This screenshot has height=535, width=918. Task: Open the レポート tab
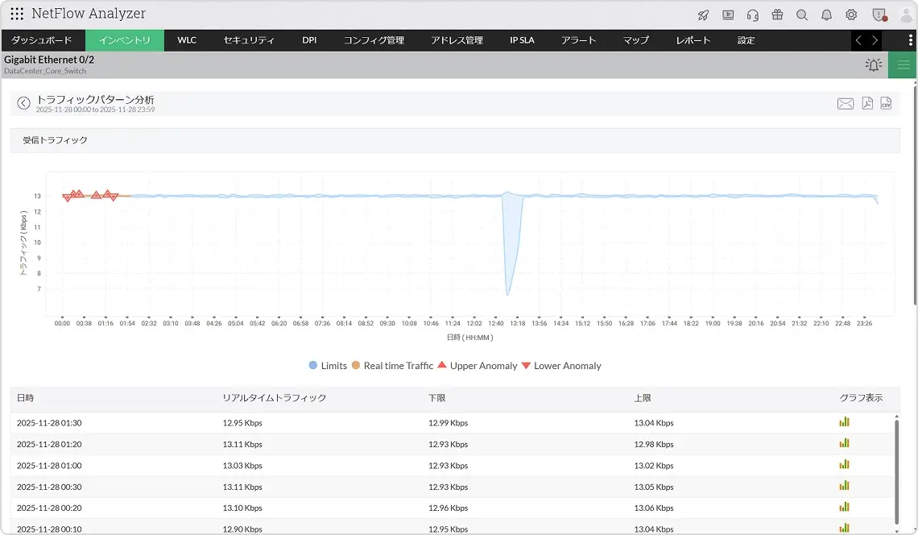point(693,40)
